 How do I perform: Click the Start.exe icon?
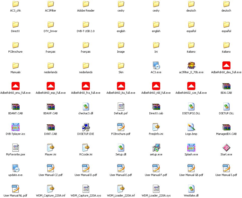click(226, 148)
